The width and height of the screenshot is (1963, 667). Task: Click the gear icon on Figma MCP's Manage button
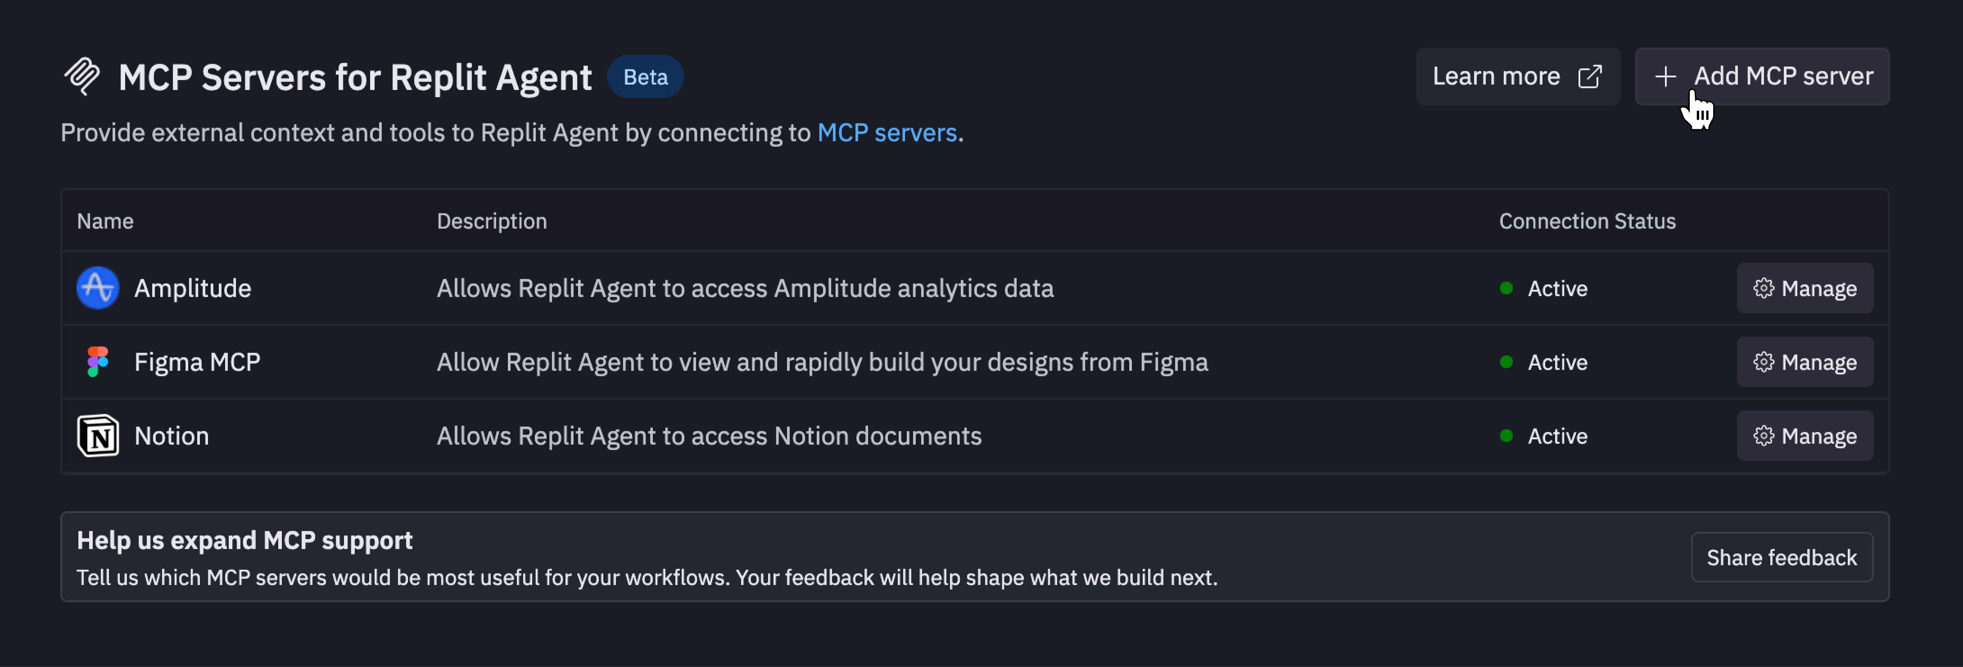click(x=1764, y=362)
